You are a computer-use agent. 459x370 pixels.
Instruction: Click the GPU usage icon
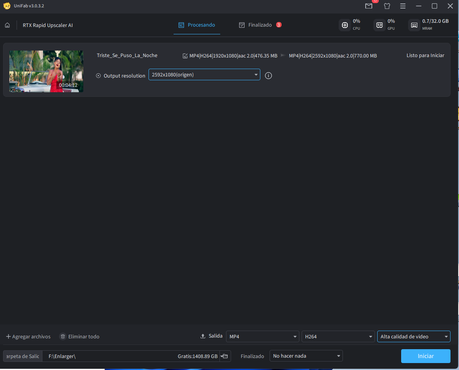point(379,25)
